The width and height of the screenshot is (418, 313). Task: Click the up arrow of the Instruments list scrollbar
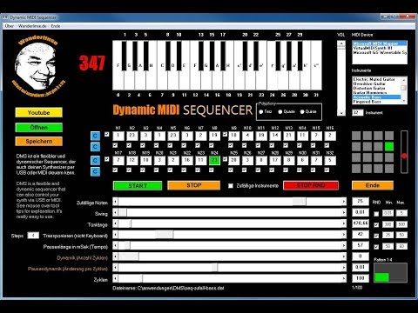404,80
